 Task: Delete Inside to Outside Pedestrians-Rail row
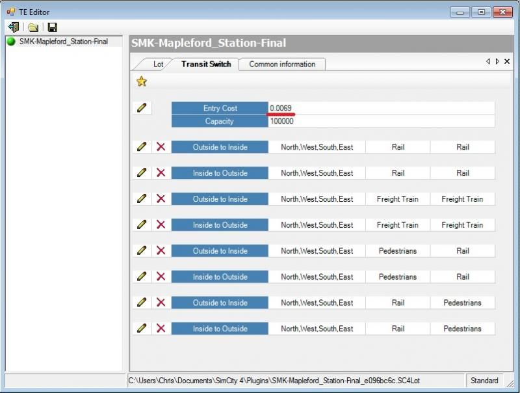[161, 276]
